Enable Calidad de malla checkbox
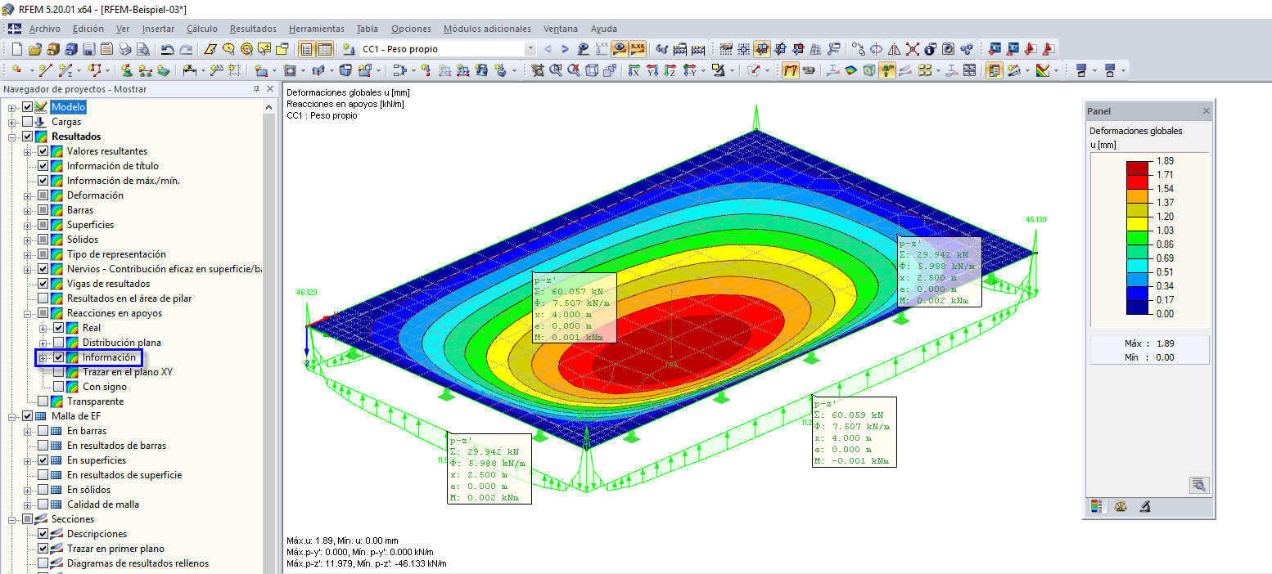Viewport: 1272px width, 574px height. click(x=43, y=504)
